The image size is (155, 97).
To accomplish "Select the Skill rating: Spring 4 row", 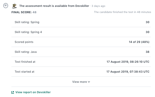I will pos(81,32).
